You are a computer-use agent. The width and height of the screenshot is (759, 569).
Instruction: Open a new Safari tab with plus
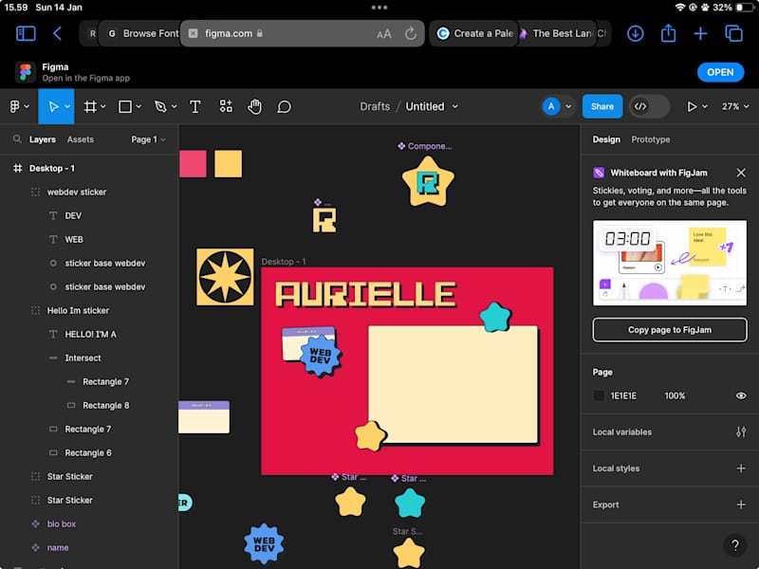[700, 33]
